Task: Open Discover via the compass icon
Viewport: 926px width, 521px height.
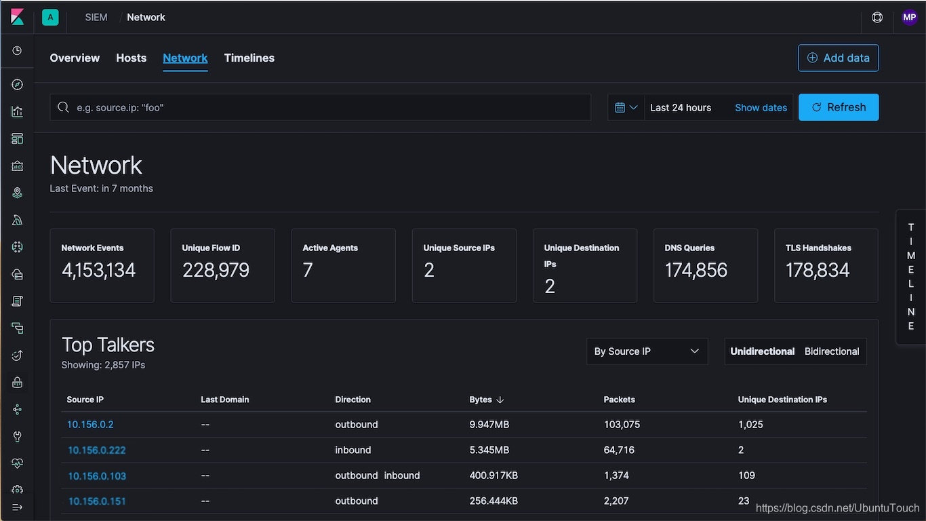Action: click(17, 85)
